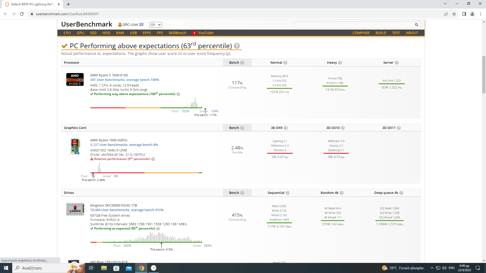Click the help icon next to the percentile heading
Viewport: 486px width, 273px height.
[x=237, y=46]
